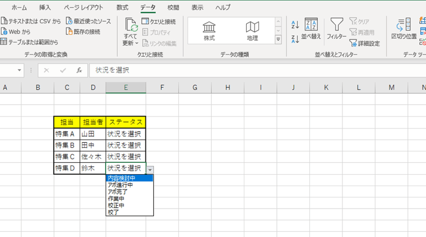This screenshot has width=426, height=237.
Task: Select the Data ribbon tab
Action: tap(148, 7)
